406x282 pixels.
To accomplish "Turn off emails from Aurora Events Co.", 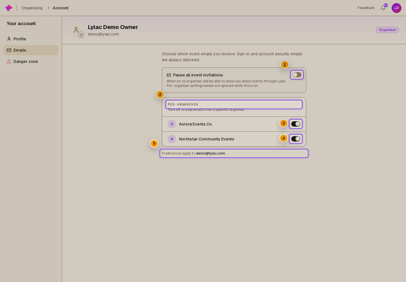I will click(x=296, y=124).
